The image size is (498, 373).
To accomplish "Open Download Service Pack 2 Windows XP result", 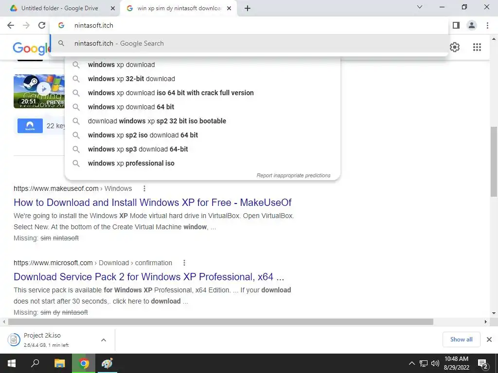I will [149, 277].
